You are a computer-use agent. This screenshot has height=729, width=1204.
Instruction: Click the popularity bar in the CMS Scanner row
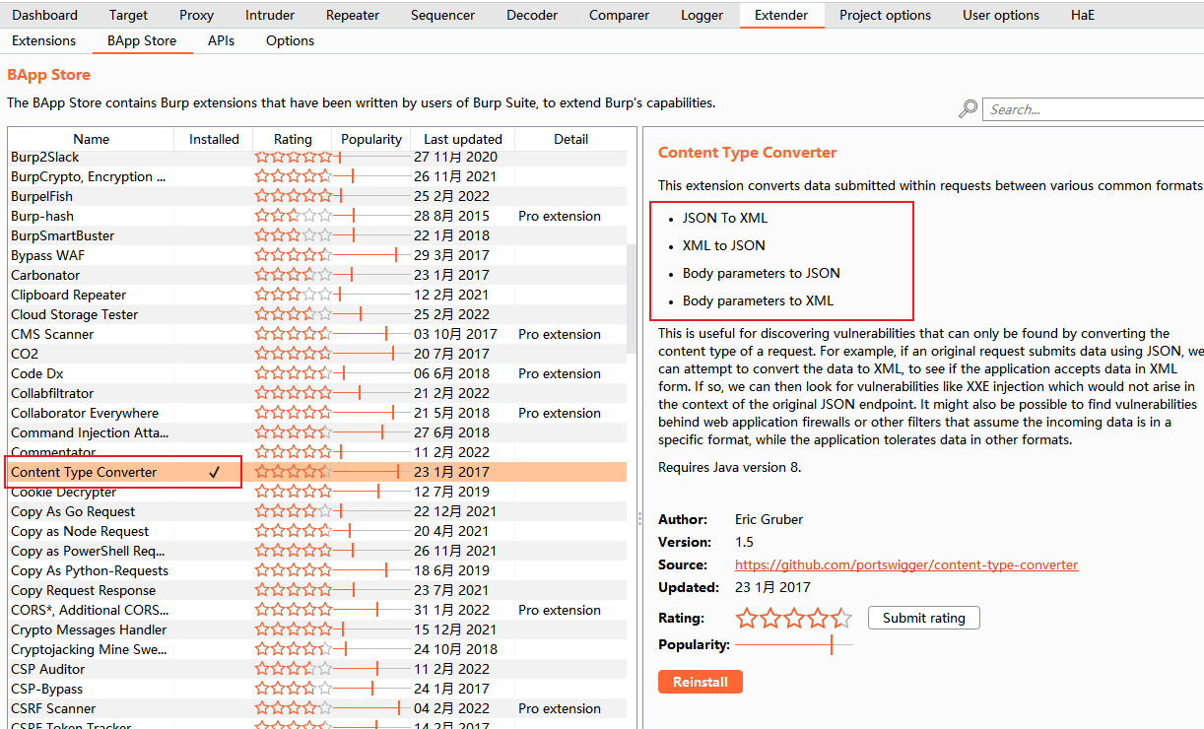click(x=371, y=334)
